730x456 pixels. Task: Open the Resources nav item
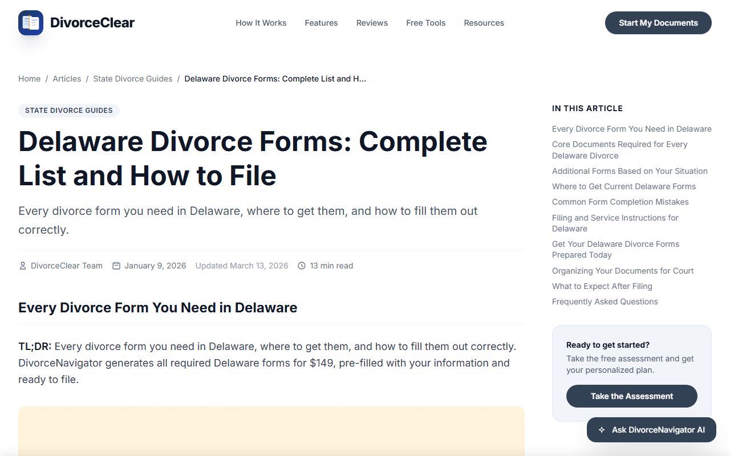point(484,23)
